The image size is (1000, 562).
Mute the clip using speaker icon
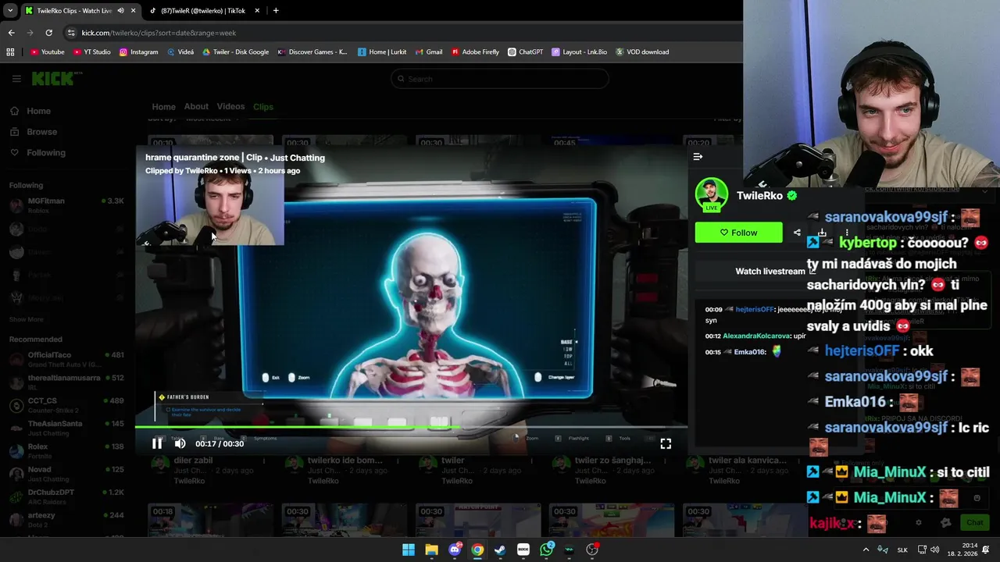(180, 443)
